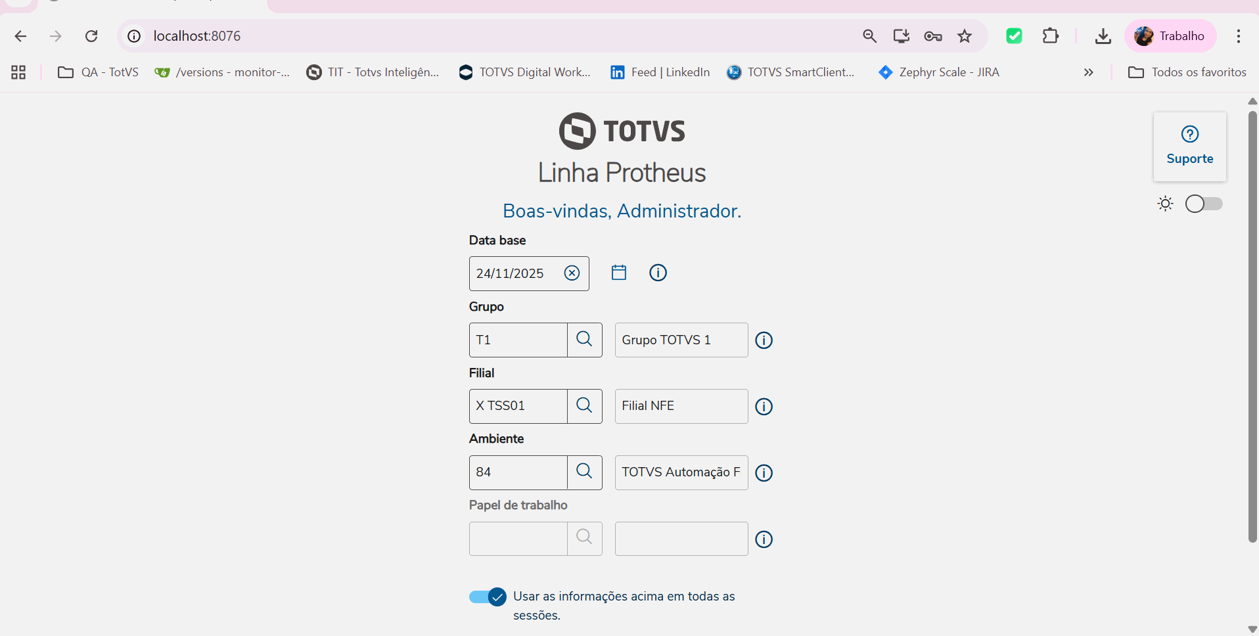Show info for Data base
Viewport: 1259px width, 636px height.
tap(658, 273)
